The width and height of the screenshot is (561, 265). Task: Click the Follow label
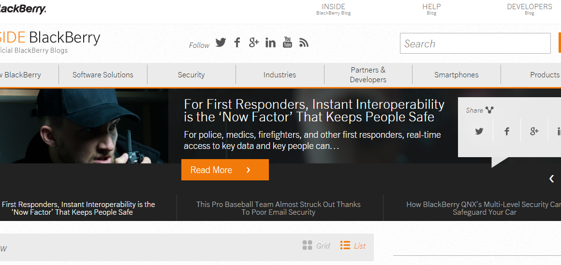click(x=199, y=45)
